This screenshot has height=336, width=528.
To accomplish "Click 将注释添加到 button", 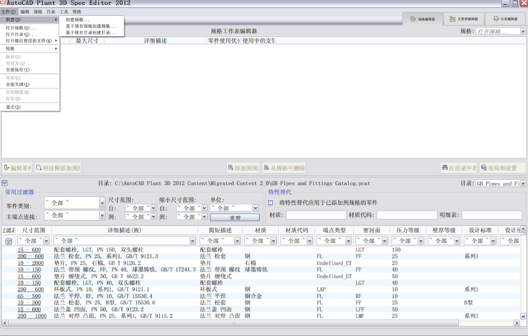I will [x=58, y=168].
